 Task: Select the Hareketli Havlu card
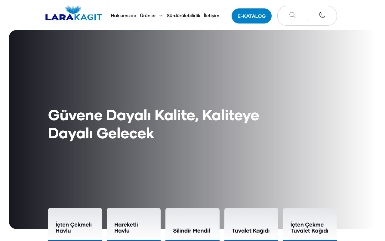[x=134, y=224]
